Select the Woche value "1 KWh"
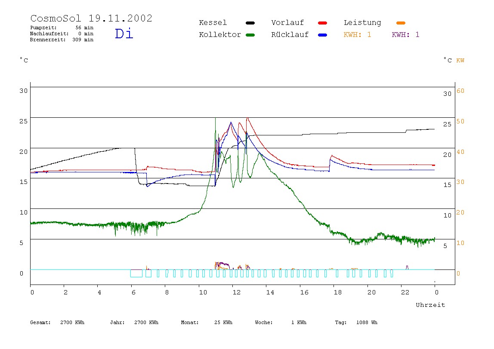Image resolution: width=494 pixels, height=349 pixels. 299,322
